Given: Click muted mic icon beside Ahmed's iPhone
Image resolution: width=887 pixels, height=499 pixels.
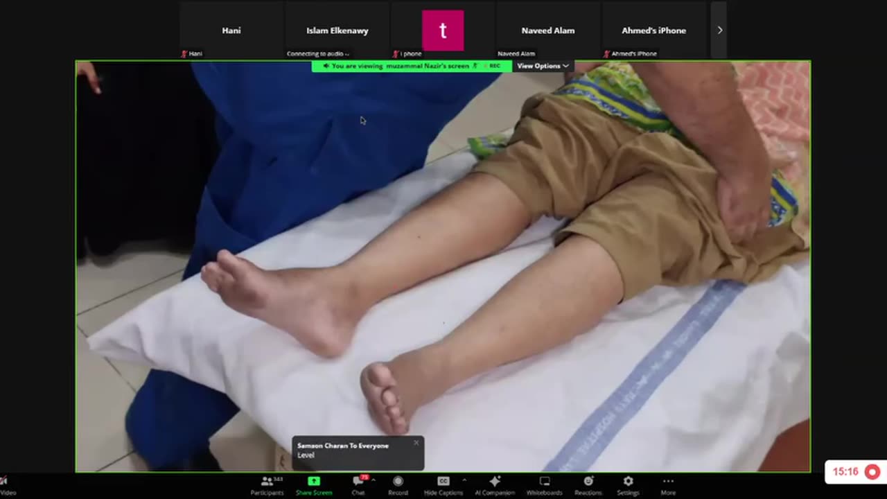Looking at the screenshot, I should [606, 53].
